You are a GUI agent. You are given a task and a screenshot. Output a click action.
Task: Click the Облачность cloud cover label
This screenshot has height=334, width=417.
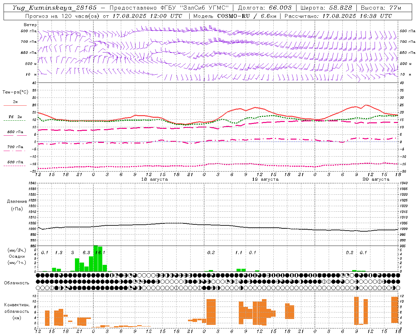17,283
